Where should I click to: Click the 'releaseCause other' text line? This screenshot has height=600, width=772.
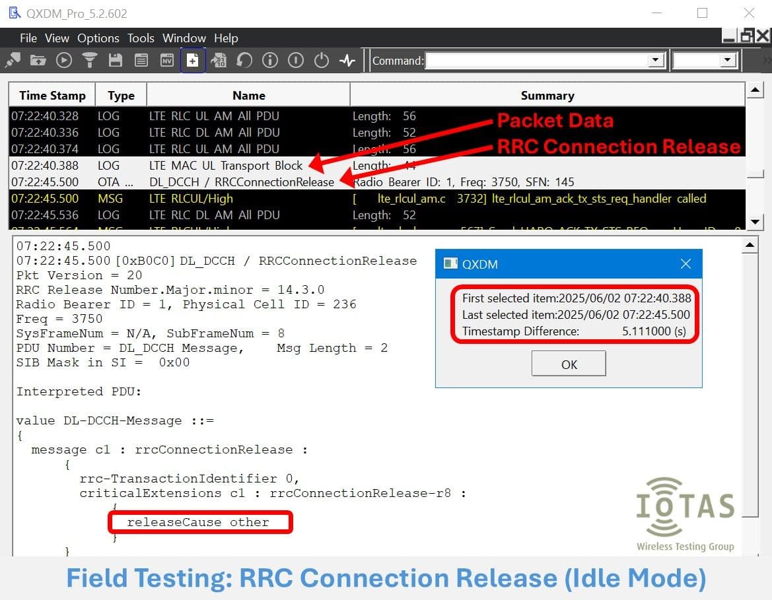[x=198, y=522]
